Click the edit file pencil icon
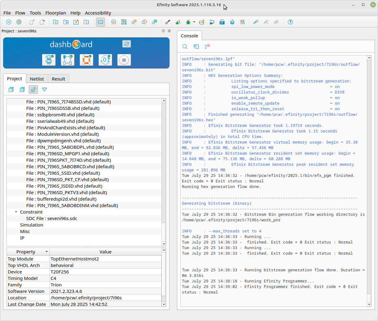The width and height of the screenshot is (378, 321). (76, 22)
